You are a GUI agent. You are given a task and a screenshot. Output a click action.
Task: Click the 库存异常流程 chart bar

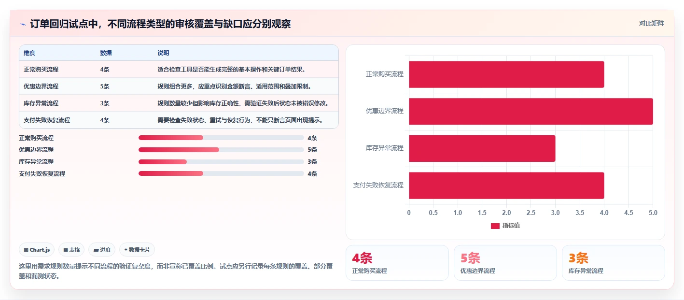pyautogui.click(x=482, y=148)
